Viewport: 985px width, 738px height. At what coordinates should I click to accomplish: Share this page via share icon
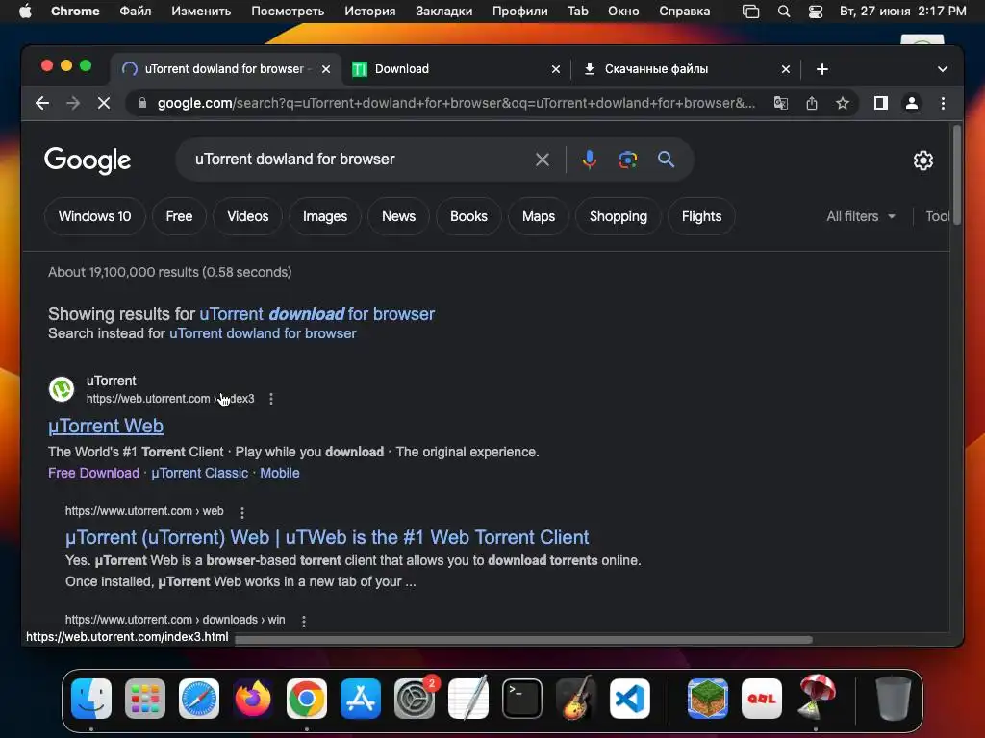point(812,103)
